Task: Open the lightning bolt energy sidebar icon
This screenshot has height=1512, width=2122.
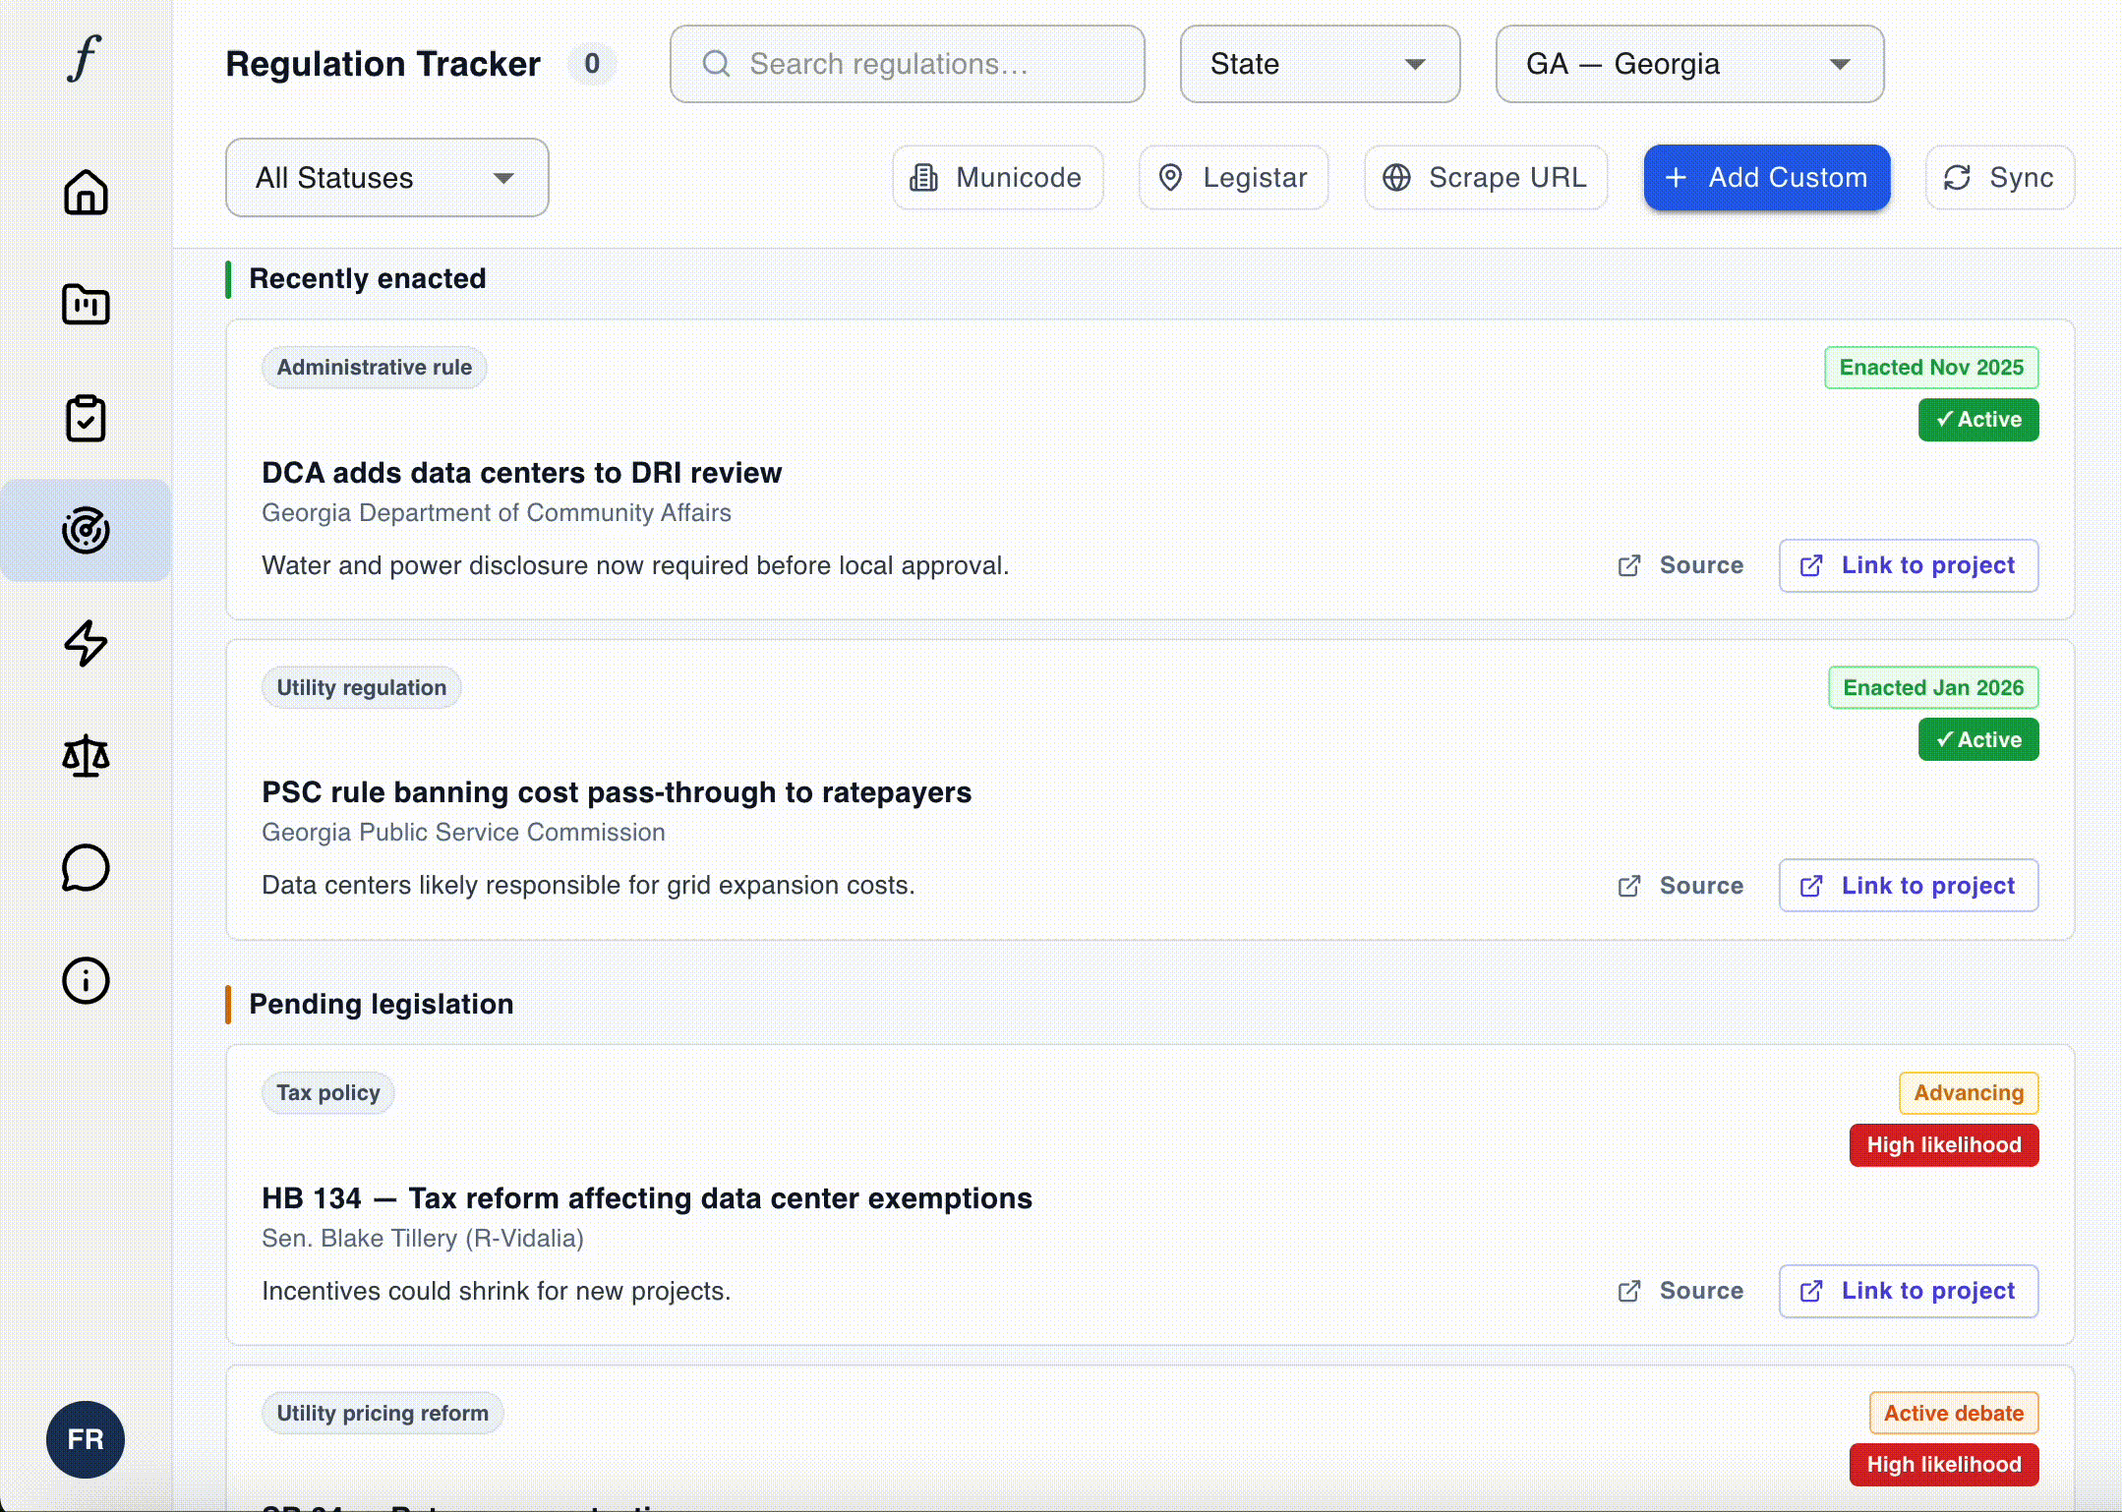Action: [86, 644]
